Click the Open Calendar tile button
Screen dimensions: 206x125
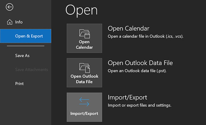[84, 38]
